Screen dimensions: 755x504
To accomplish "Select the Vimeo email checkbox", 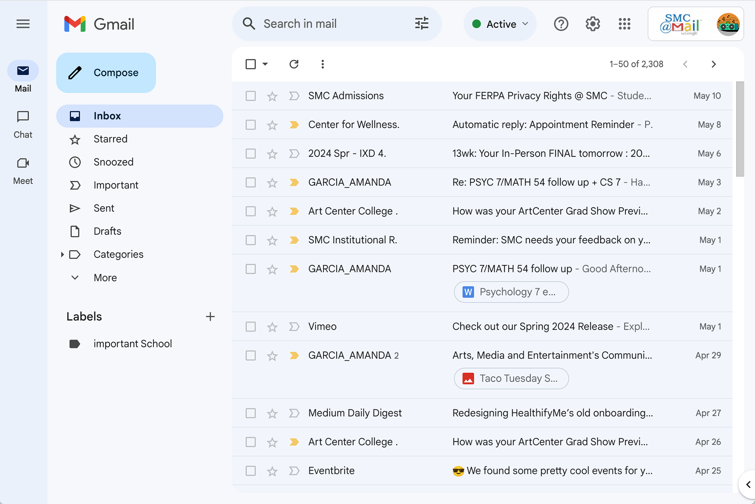I will pos(250,327).
